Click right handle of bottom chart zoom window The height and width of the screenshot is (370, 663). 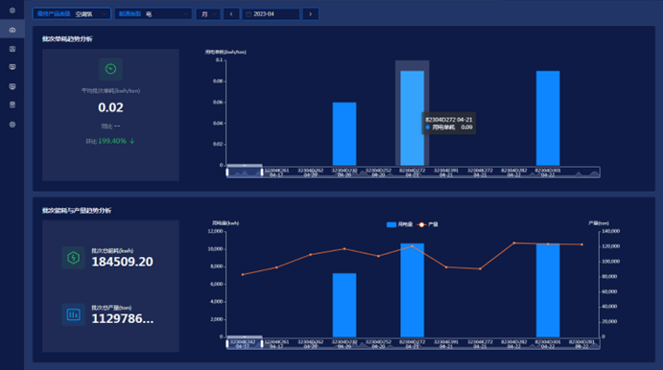coord(262,343)
